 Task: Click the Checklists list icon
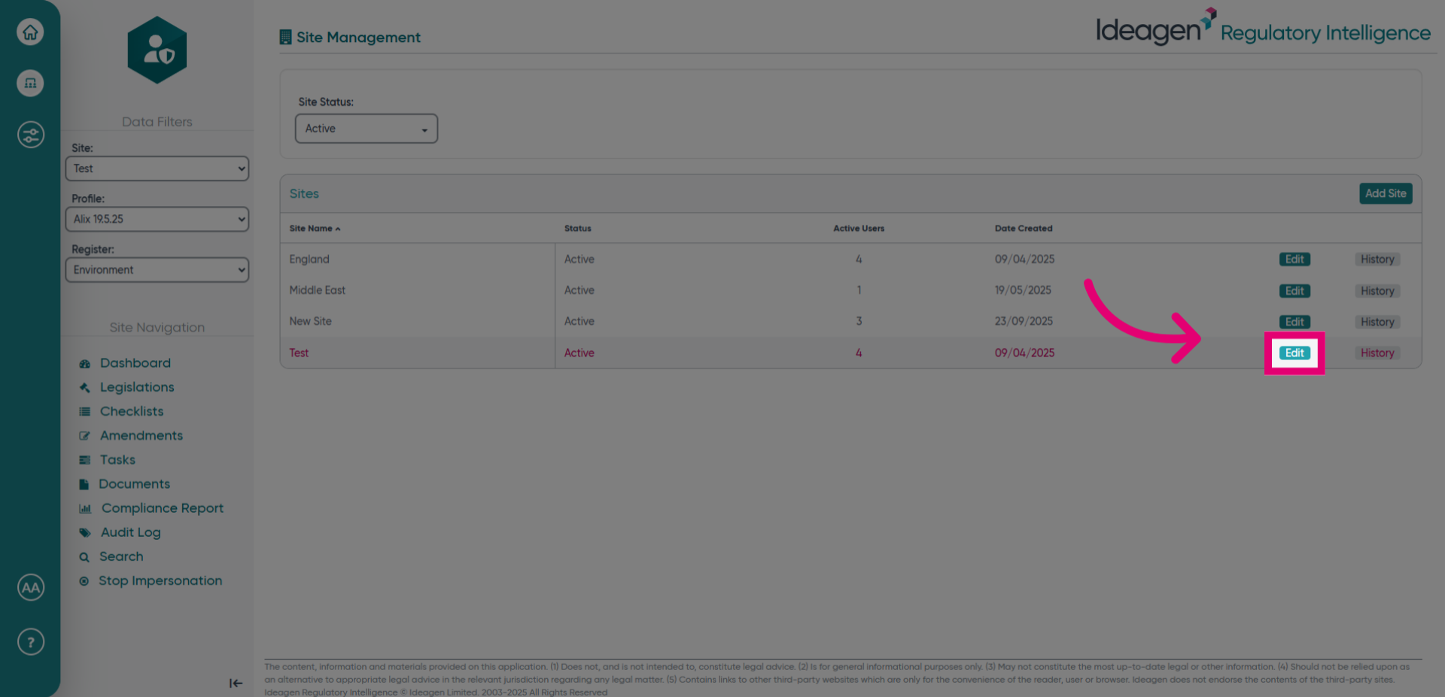pos(84,411)
